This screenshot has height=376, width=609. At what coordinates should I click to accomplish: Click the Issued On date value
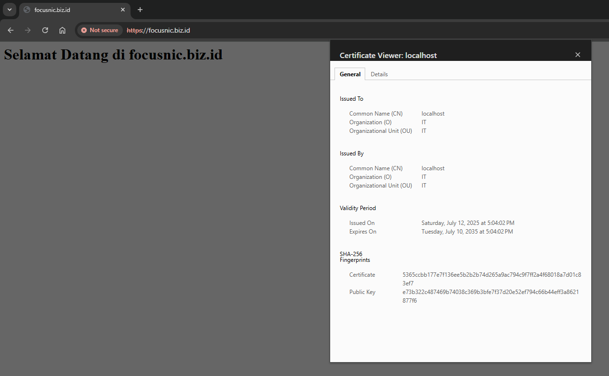467,223
